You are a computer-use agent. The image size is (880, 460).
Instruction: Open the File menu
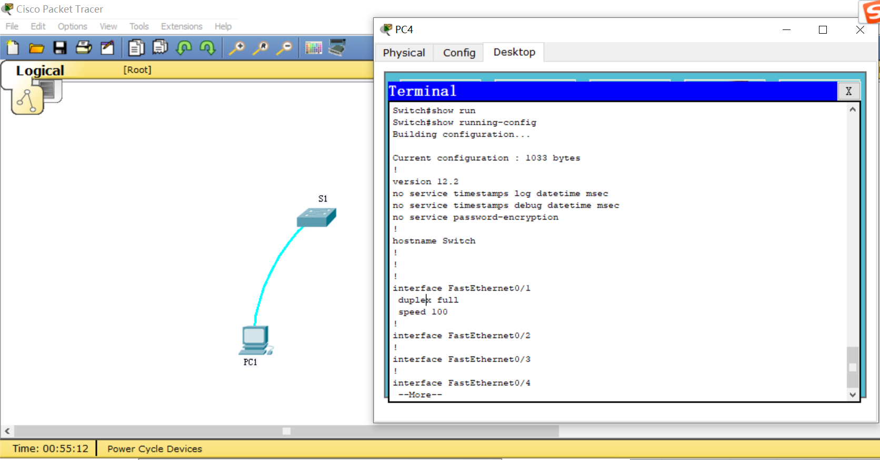(12, 26)
